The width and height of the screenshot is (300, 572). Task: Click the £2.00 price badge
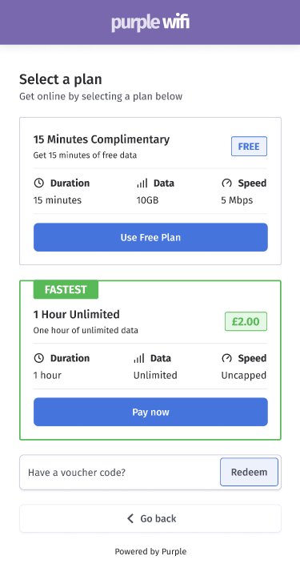pos(246,321)
